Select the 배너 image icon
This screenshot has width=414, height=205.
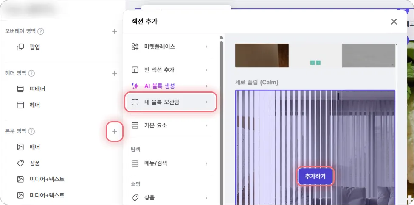(20, 147)
